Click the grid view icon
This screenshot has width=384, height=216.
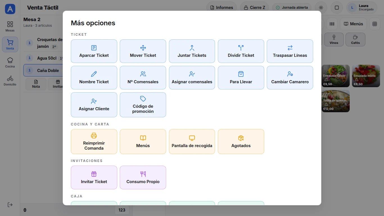[375, 24]
